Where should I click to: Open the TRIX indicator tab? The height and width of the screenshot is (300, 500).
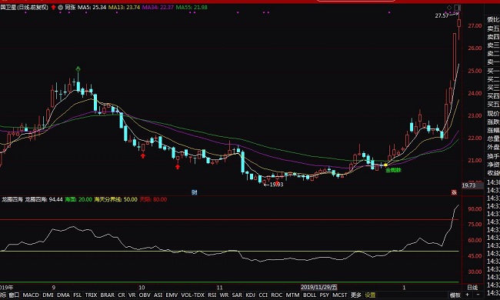coord(91,295)
